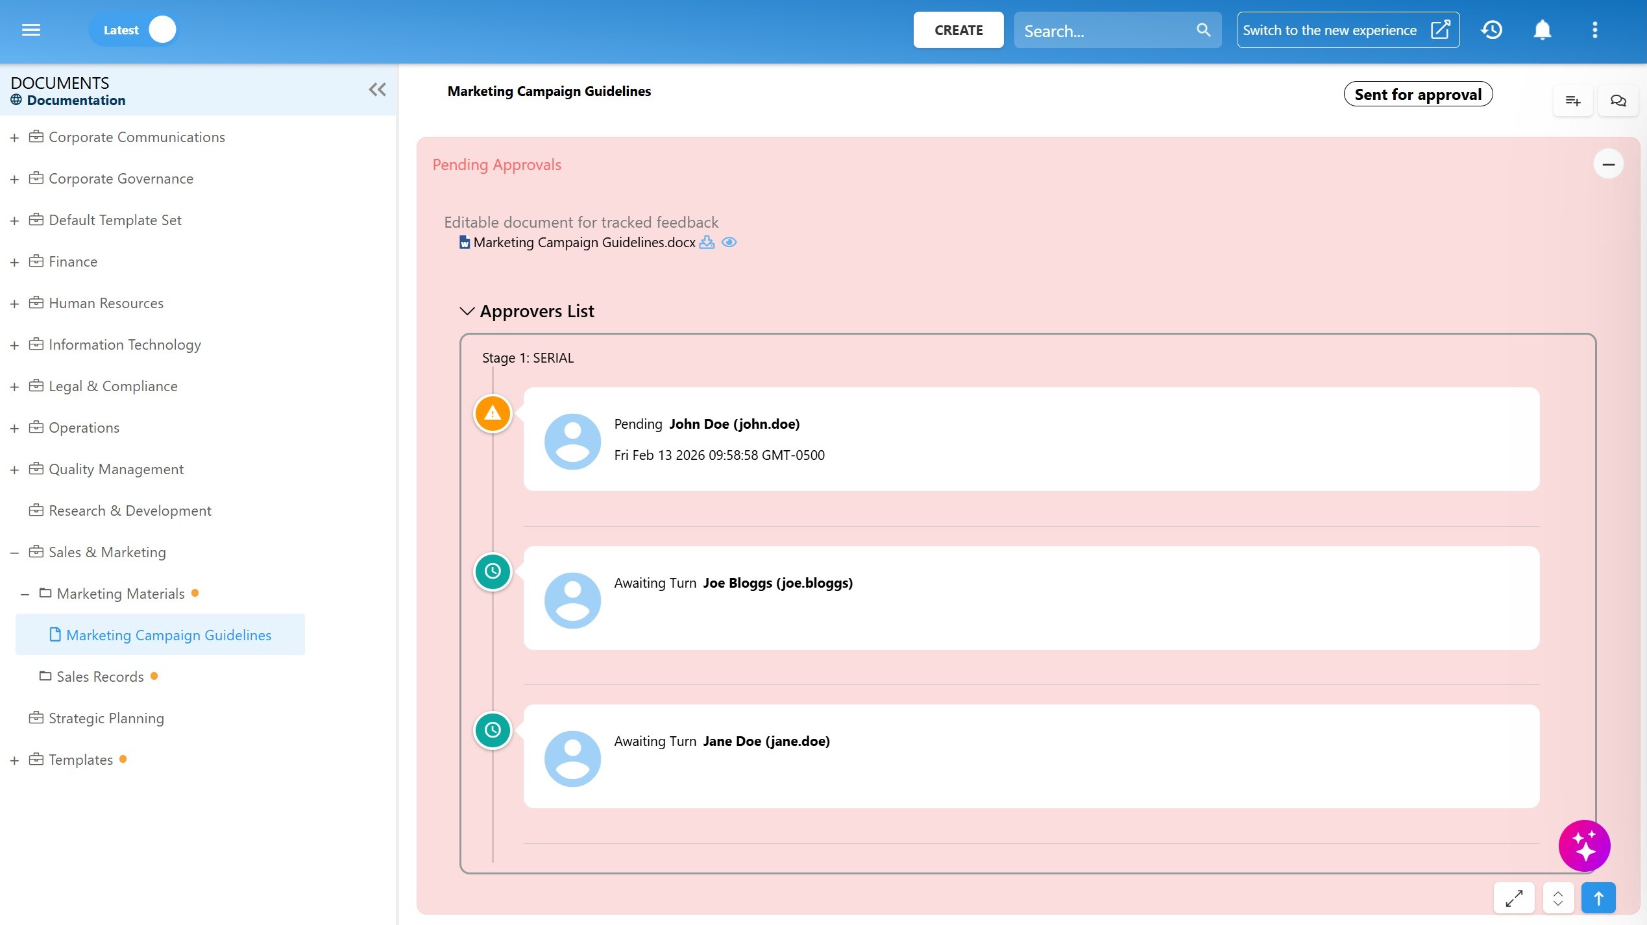Open the version history clock icon
The height and width of the screenshot is (925, 1647).
pos(1491,30)
